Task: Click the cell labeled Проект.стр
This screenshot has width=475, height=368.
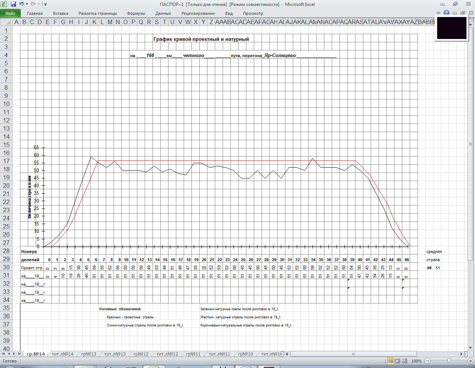Action: [x=32, y=268]
